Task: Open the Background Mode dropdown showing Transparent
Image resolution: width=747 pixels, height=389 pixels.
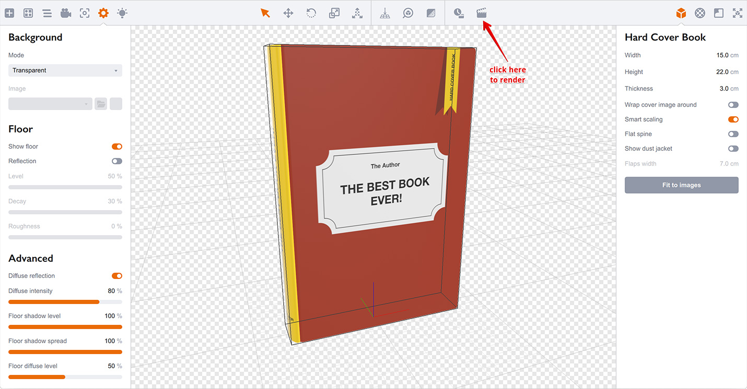Action: pos(65,70)
